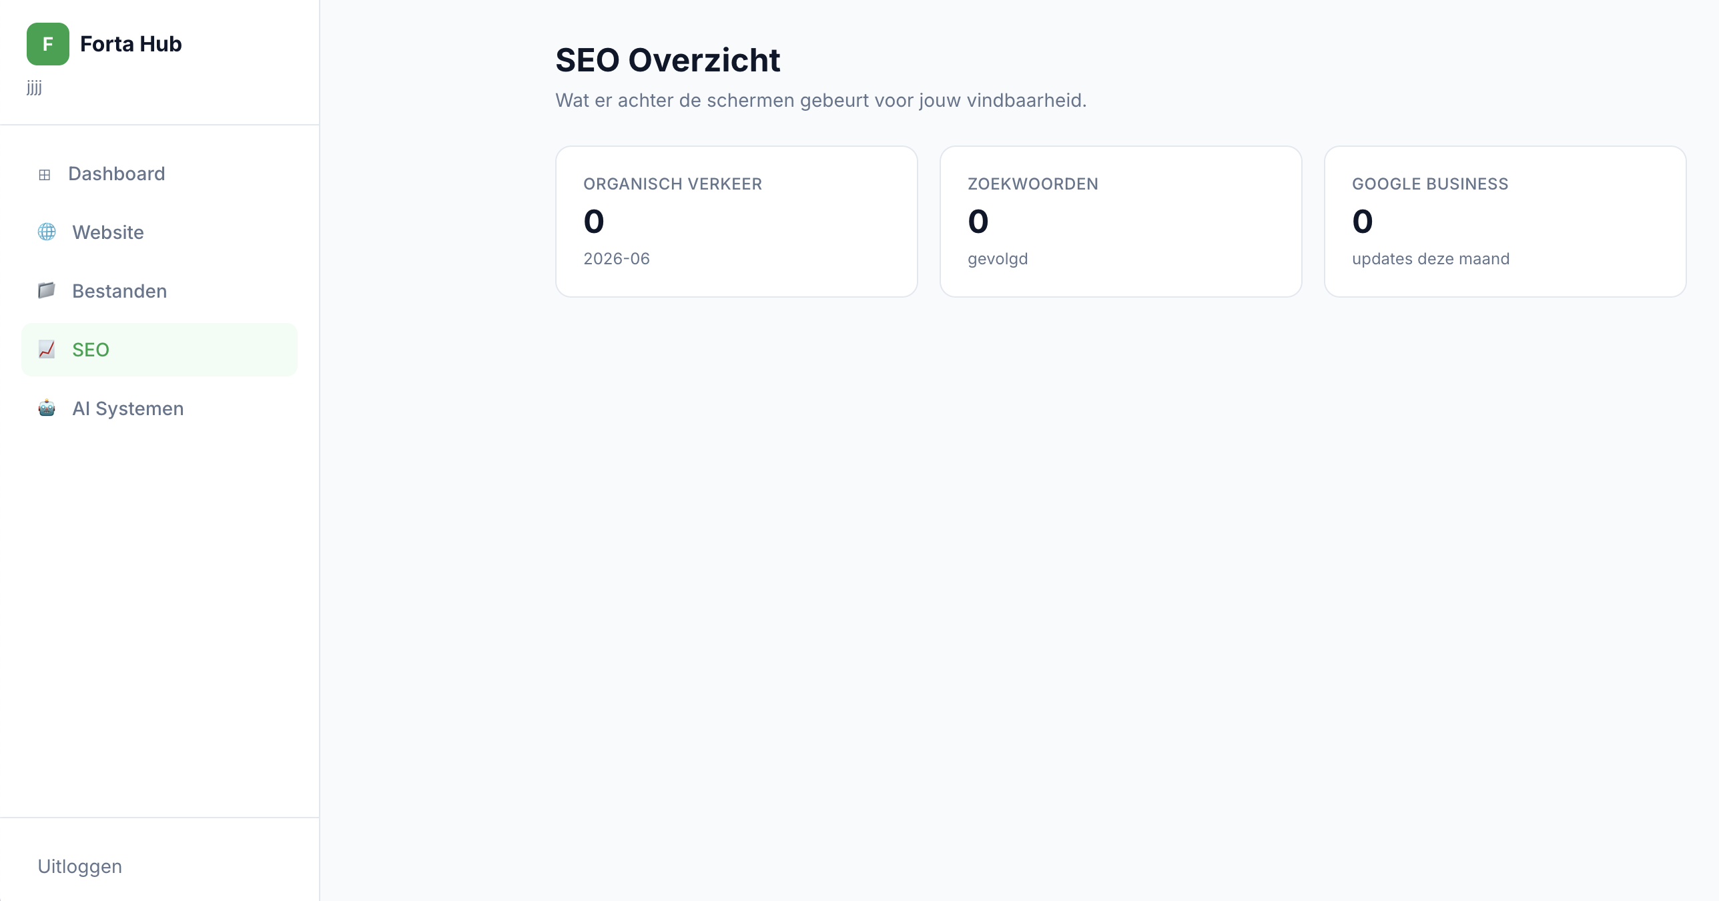Image resolution: width=1719 pixels, height=901 pixels.
Task: Open the Dashboard menu item
Action: click(159, 174)
